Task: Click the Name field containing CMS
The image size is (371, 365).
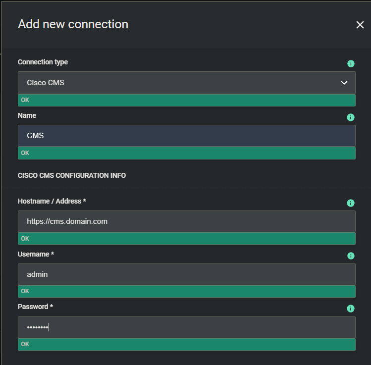Action: [x=186, y=136]
